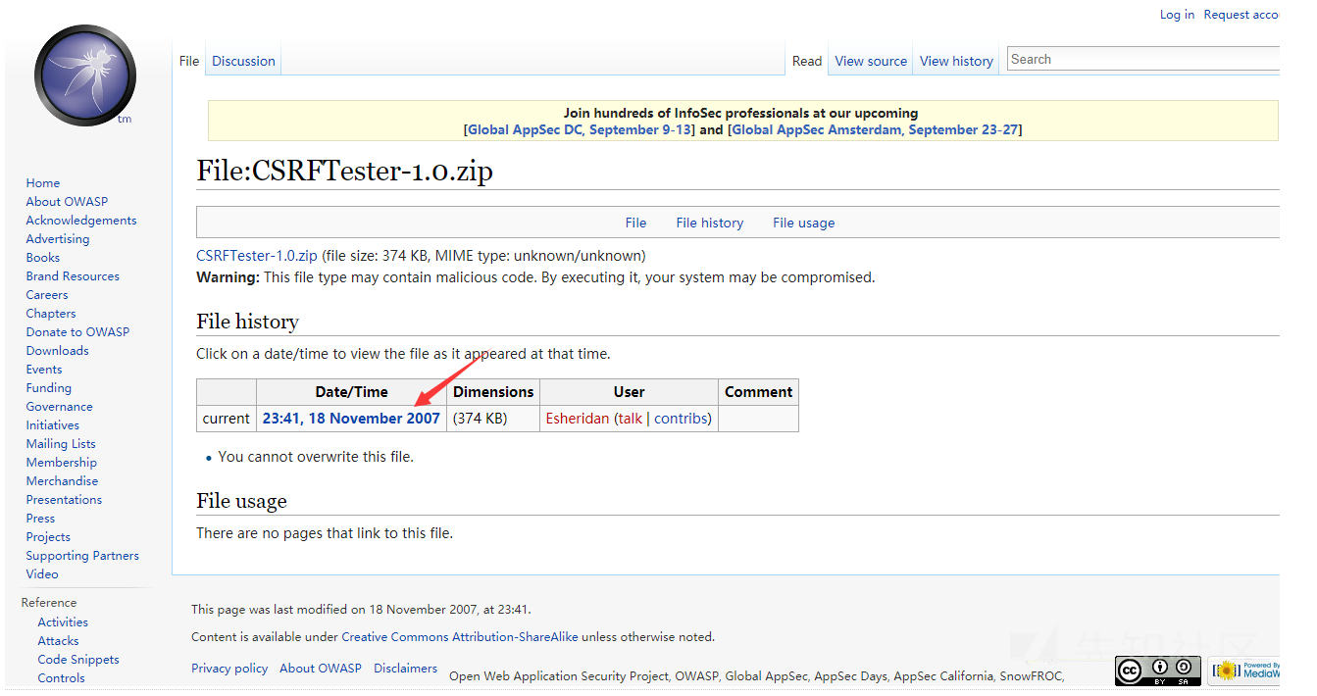Open Merchandise sidebar link
This screenshot has width=1317, height=696.
click(62, 481)
